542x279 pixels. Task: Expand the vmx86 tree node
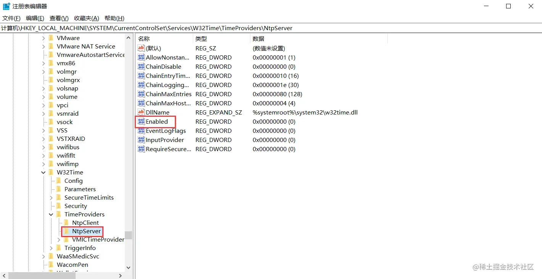(44, 63)
